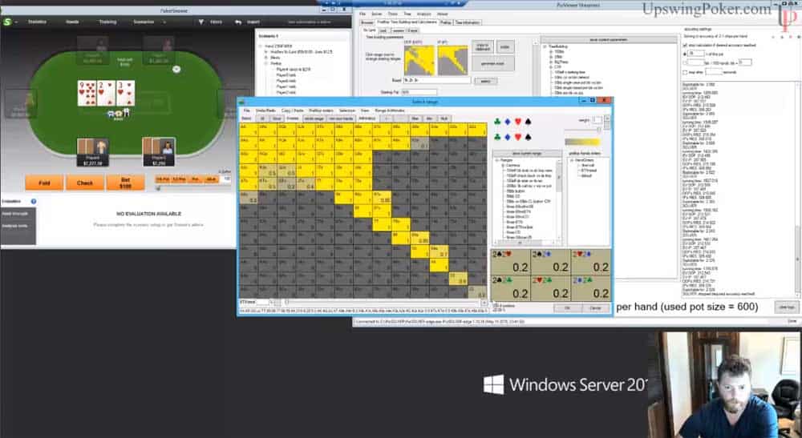802x438 pixels.
Task: Toggle stop calculation if desired accuracy reached
Action: click(x=686, y=46)
